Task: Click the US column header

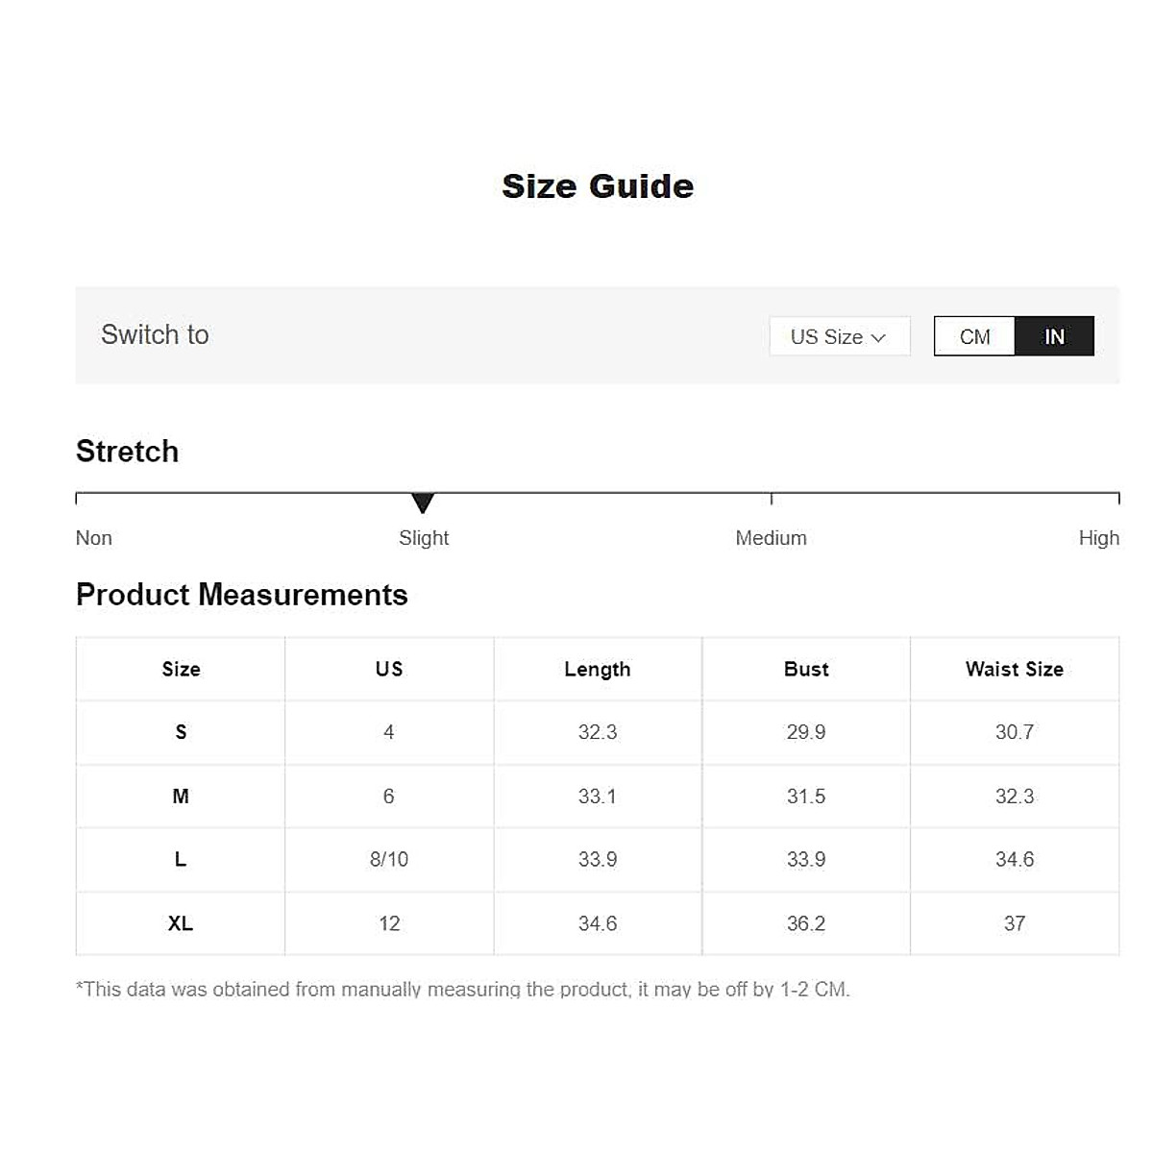Action: 389,669
